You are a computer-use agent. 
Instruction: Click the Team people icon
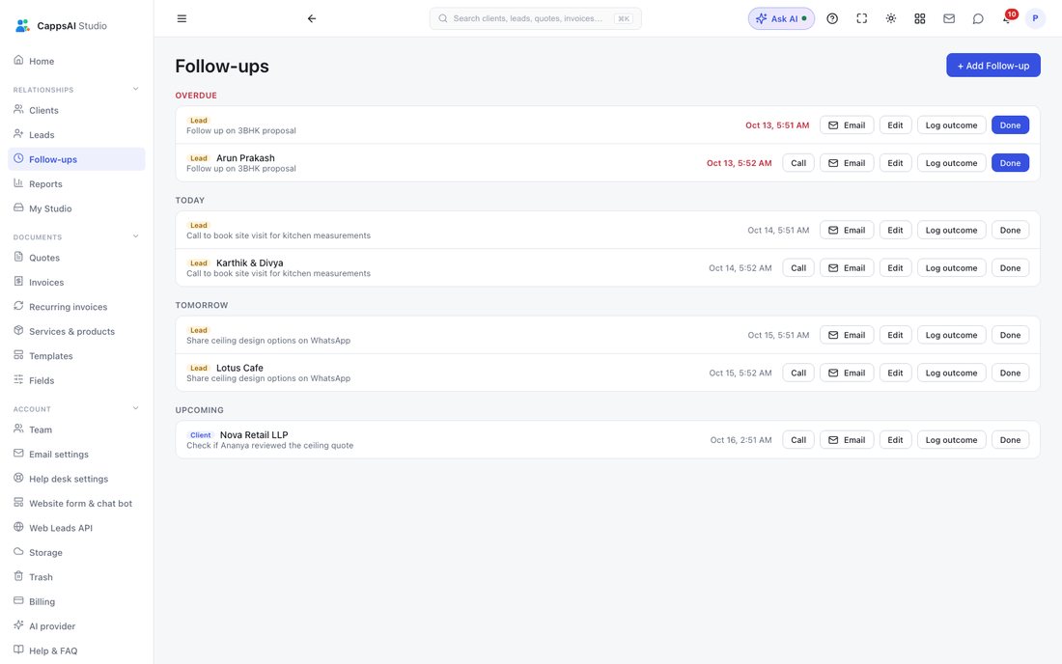pos(18,429)
